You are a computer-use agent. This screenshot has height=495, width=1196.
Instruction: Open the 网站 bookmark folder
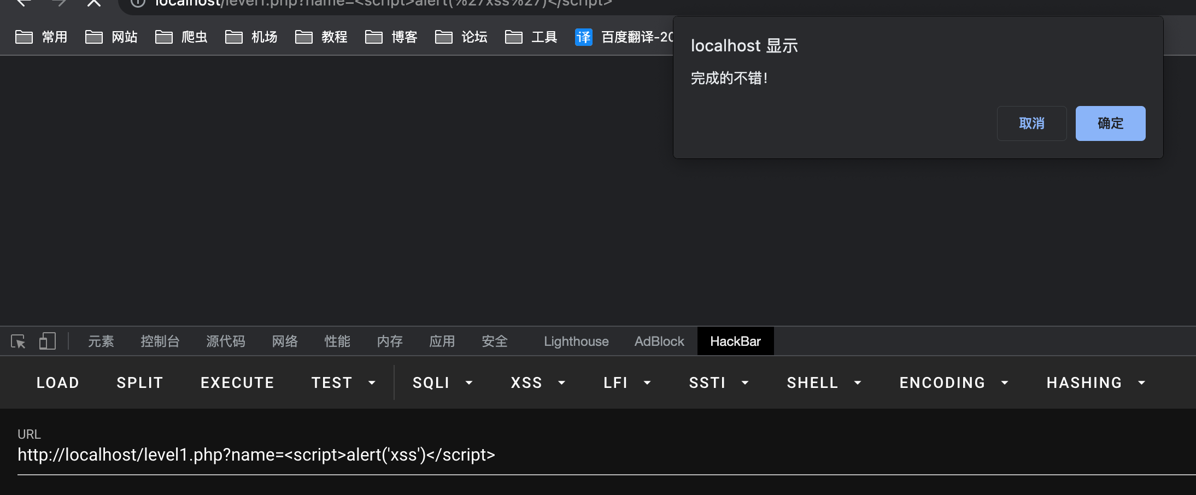click(112, 37)
